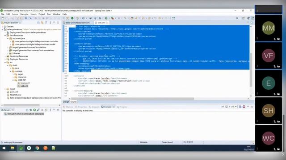286x160 pixels.
Task: Click the green Run toolbar button
Action: (106, 18)
